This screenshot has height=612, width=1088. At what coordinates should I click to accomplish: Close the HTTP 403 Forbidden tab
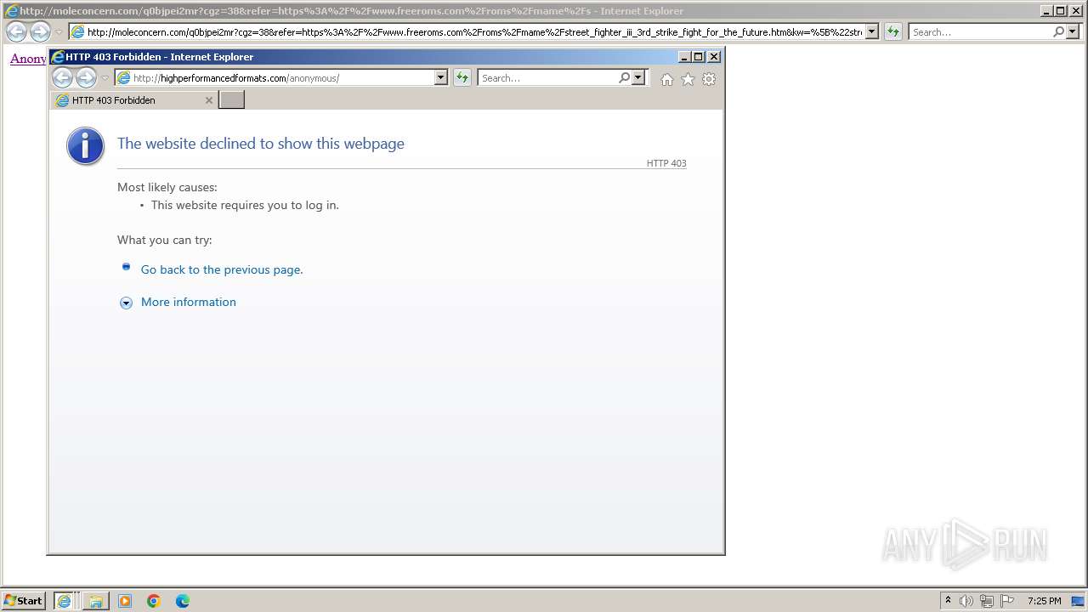coord(209,100)
